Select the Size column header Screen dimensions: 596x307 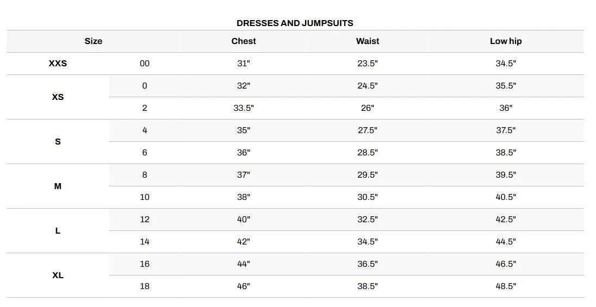[x=93, y=41]
